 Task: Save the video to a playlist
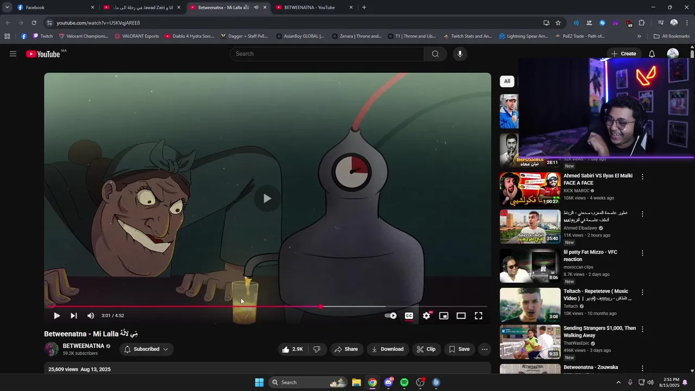coord(459,349)
